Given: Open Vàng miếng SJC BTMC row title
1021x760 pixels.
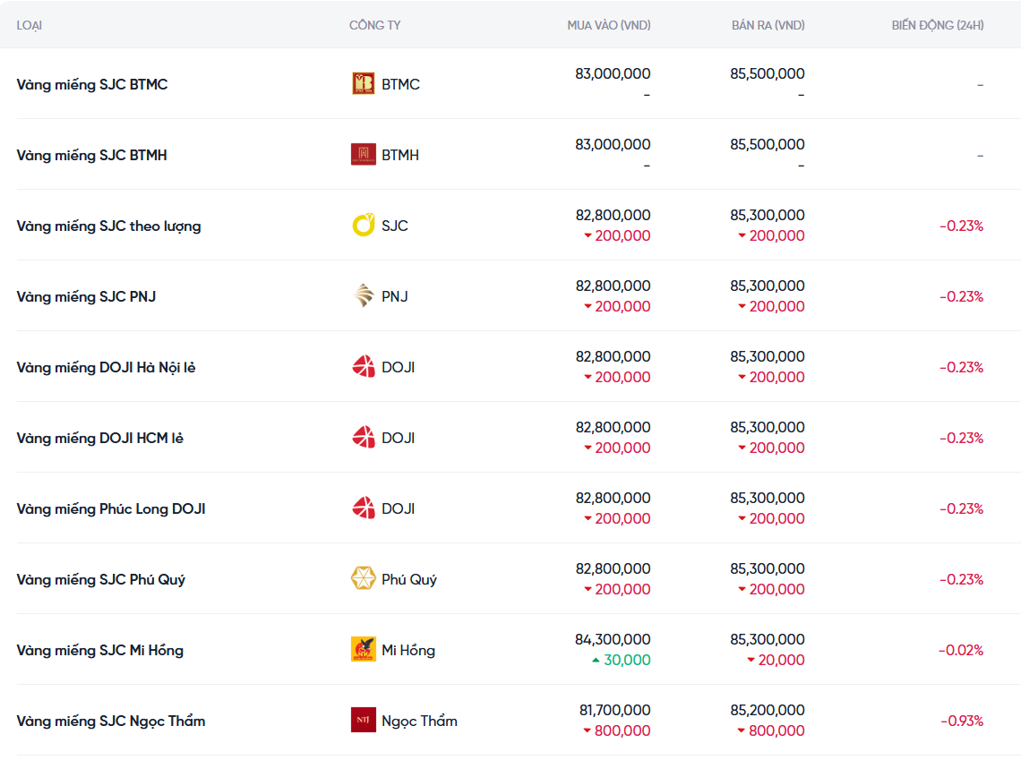Looking at the screenshot, I should pos(92,84).
